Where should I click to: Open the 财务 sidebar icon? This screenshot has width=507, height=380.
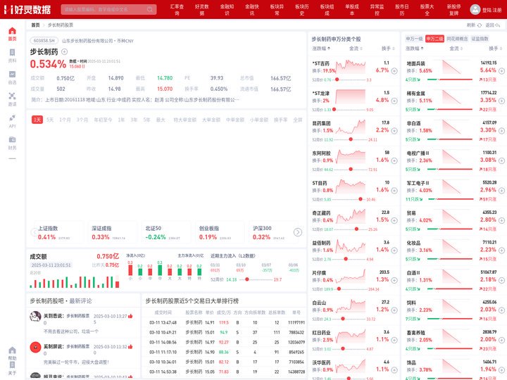click(12, 139)
